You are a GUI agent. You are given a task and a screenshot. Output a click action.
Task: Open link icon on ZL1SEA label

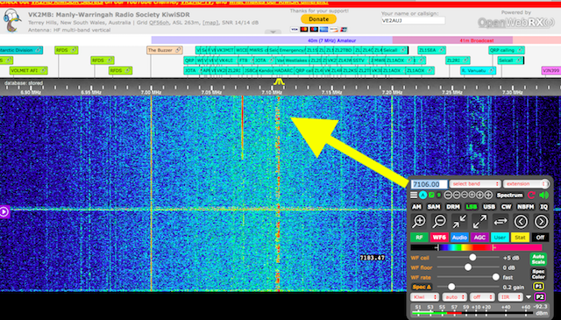(441, 50)
